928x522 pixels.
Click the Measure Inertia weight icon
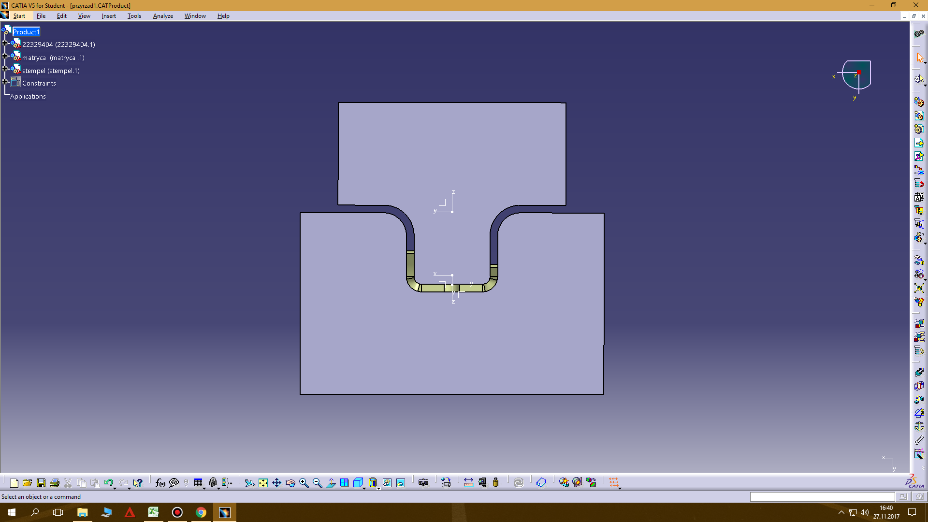tap(495, 482)
